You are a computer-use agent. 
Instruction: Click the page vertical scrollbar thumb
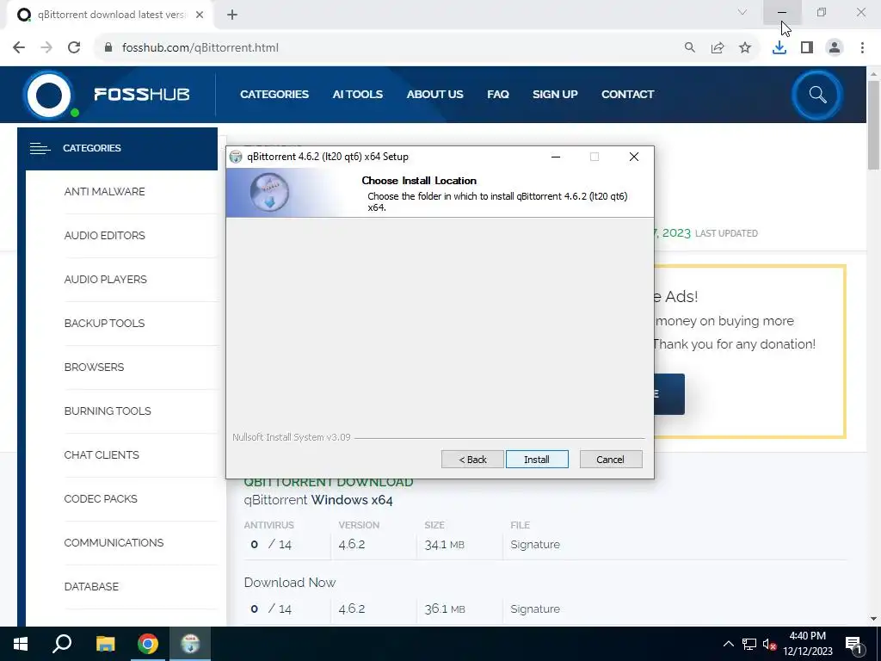tap(874, 125)
